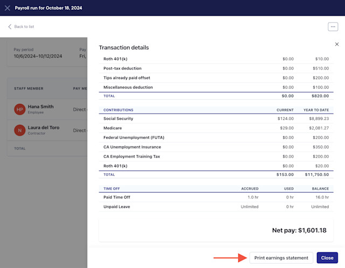The height and width of the screenshot is (268, 345).
Task: Click Post-tax deduction row label
Action: 122,68
